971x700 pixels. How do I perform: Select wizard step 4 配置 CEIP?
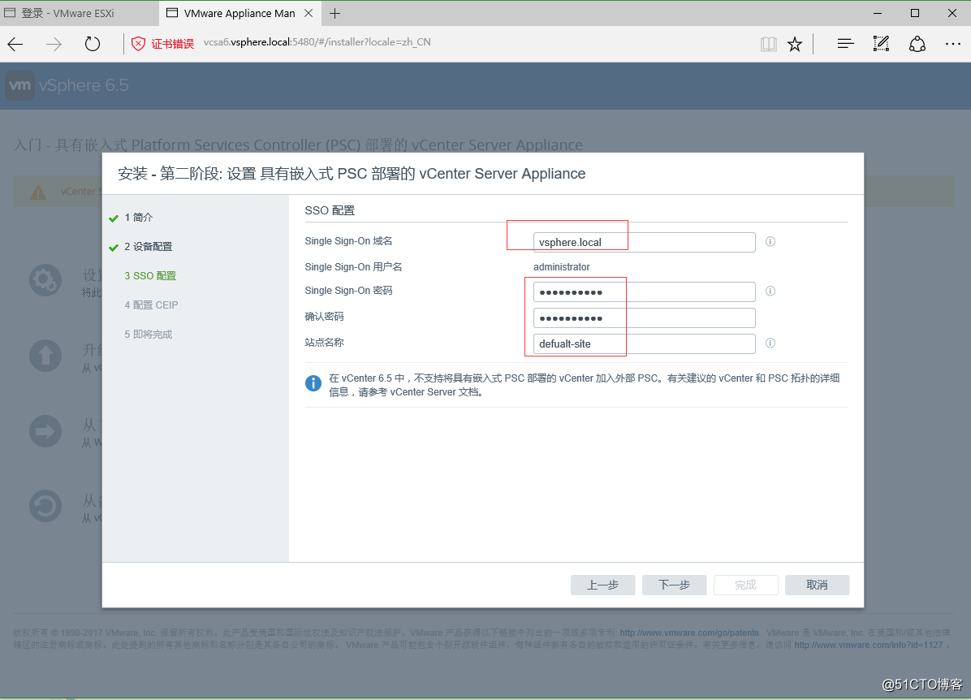[x=151, y=305]
